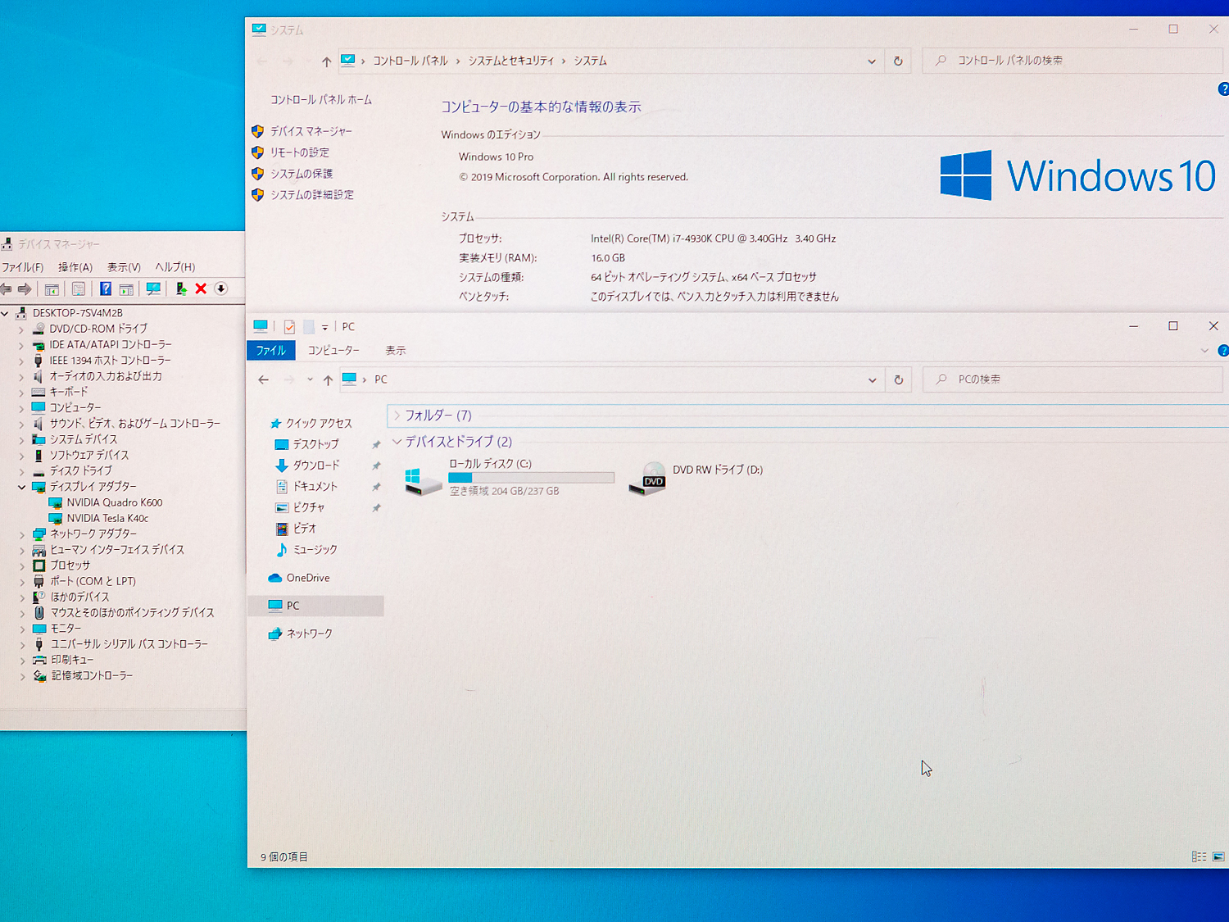
Task: Click the up arrow in the System window
Action: [326, 61]
